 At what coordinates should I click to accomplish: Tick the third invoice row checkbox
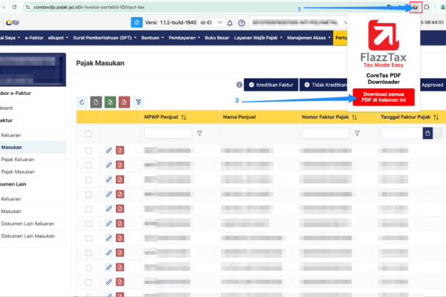point(88,180)
